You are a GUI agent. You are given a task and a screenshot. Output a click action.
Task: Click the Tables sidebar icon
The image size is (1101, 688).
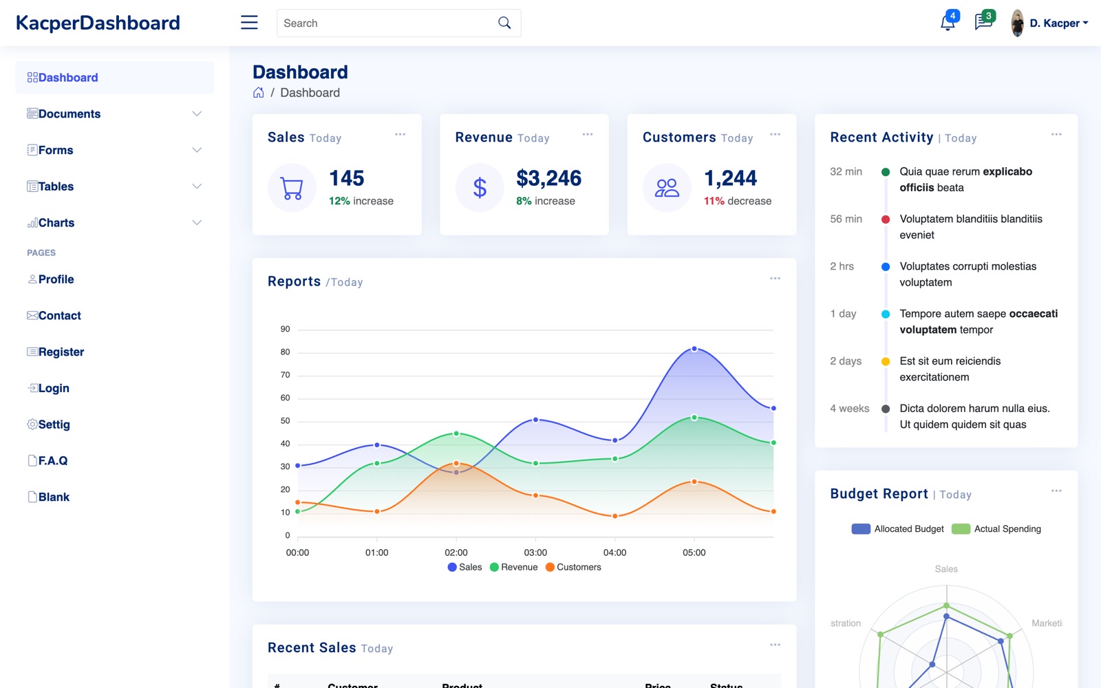[x=32, y=186]
